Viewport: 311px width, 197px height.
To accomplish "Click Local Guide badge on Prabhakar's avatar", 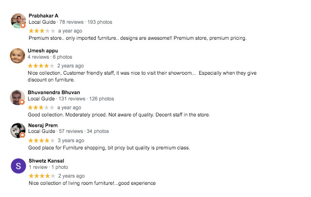I will tap(23, 25).
